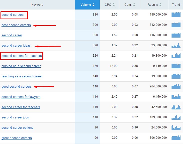Screen dimensions: 183x144
Task: Open 'teaching as a second career' link
Action: pos(22,76)
